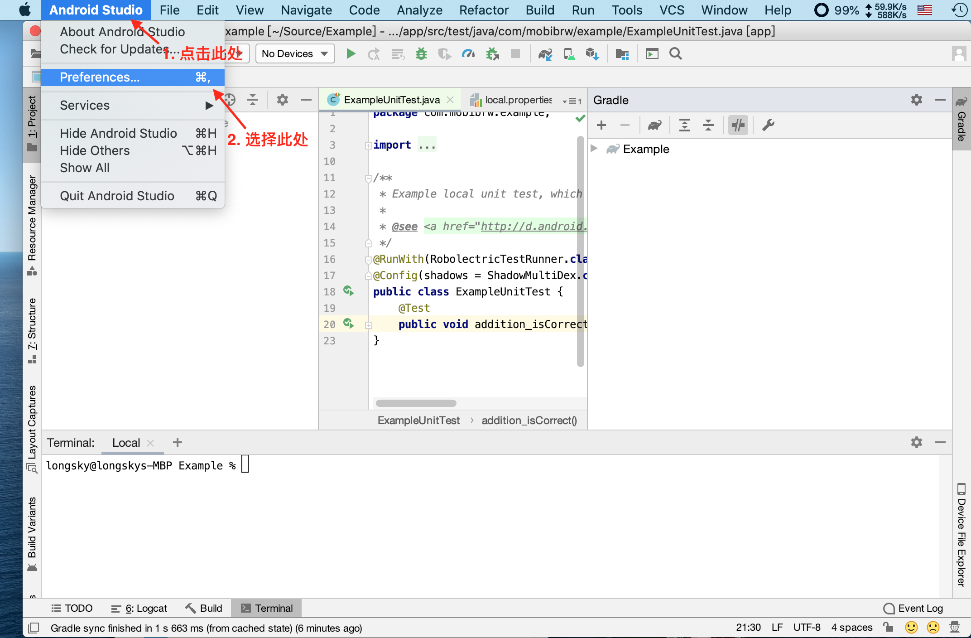Viewport: 971px width, 638px height.
Task: Sync Project with Gradle Files icon
Action: (x=545, y=54)
